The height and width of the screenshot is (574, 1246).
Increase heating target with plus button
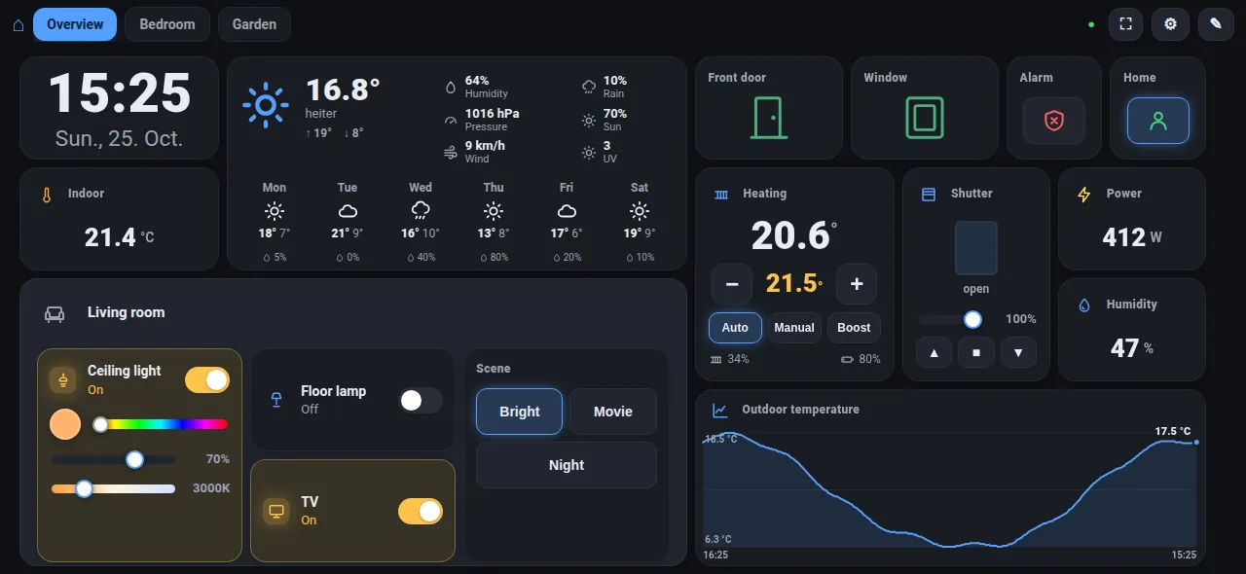pyautogui.click(x=857, y=284)
